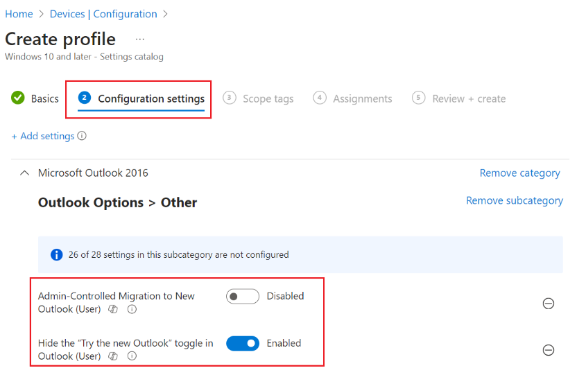
Task: Show info for Hide Try the new Outlook toggle
Action: coord(132,356)
